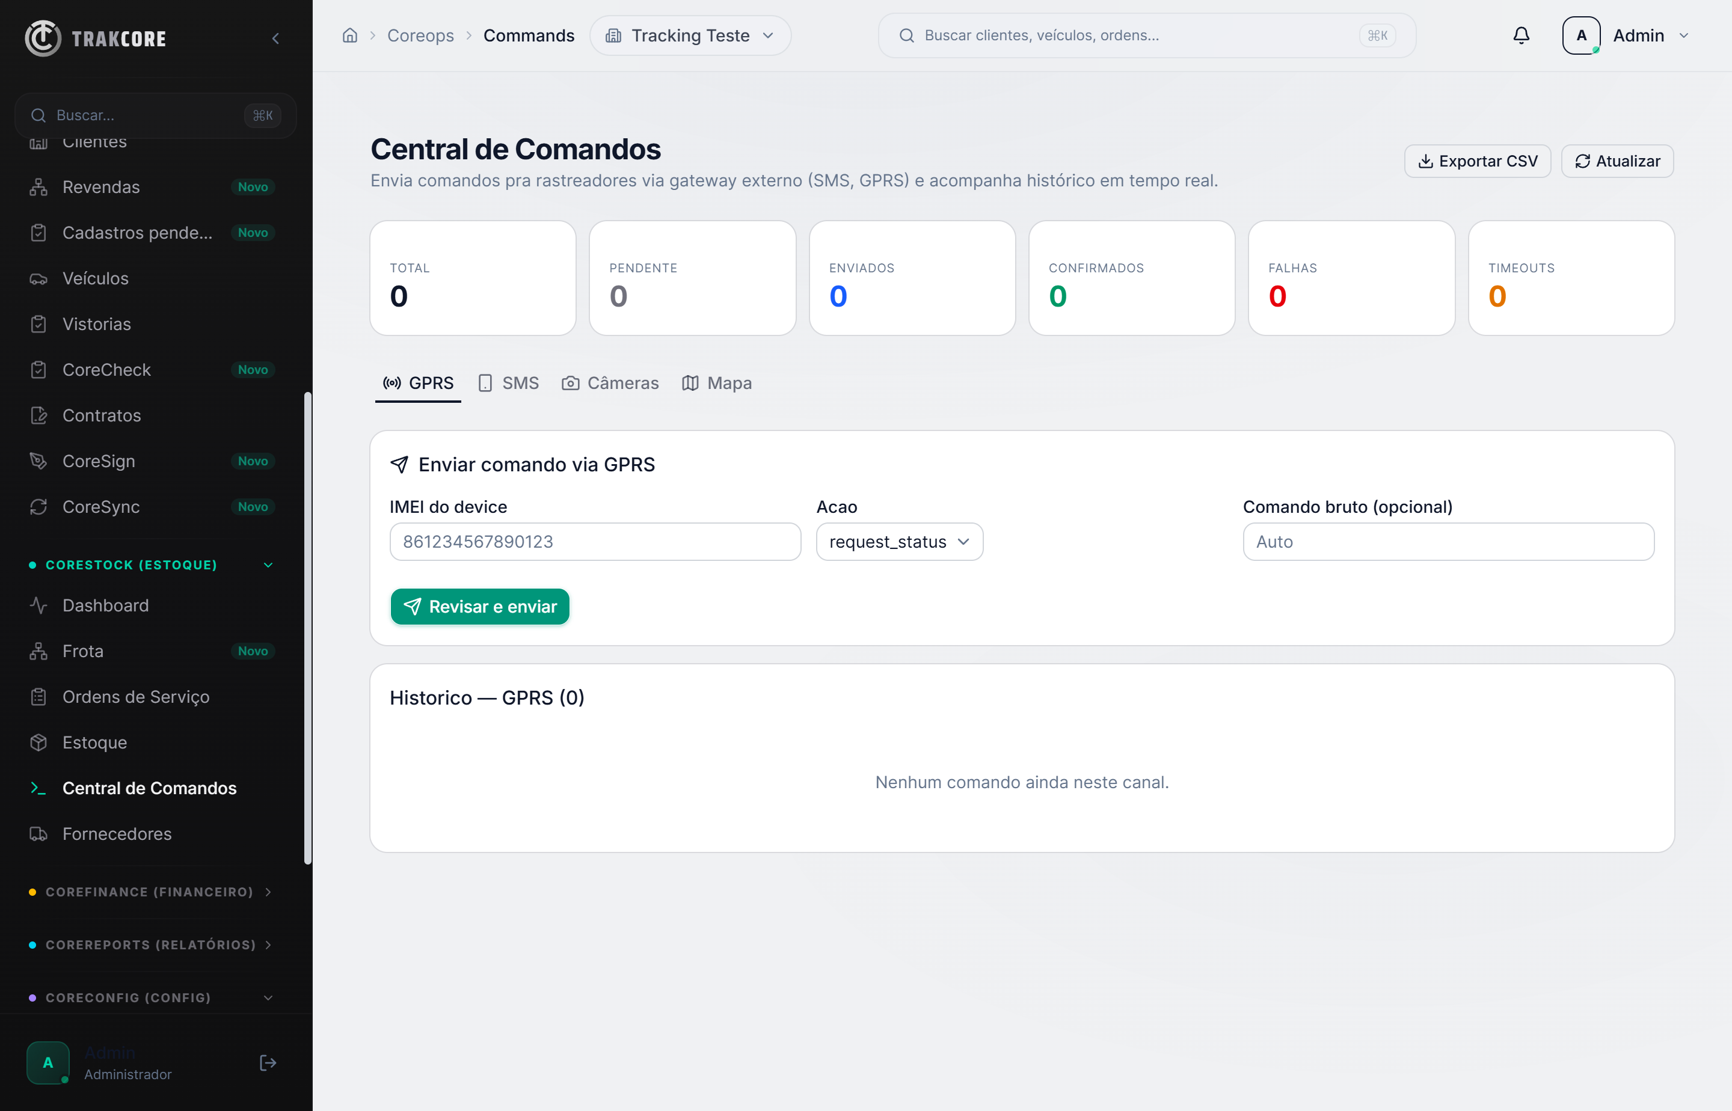1732x1111 pixels.
Task: Click the Central de Comandos terminal icon
Action: coord(39,788)
